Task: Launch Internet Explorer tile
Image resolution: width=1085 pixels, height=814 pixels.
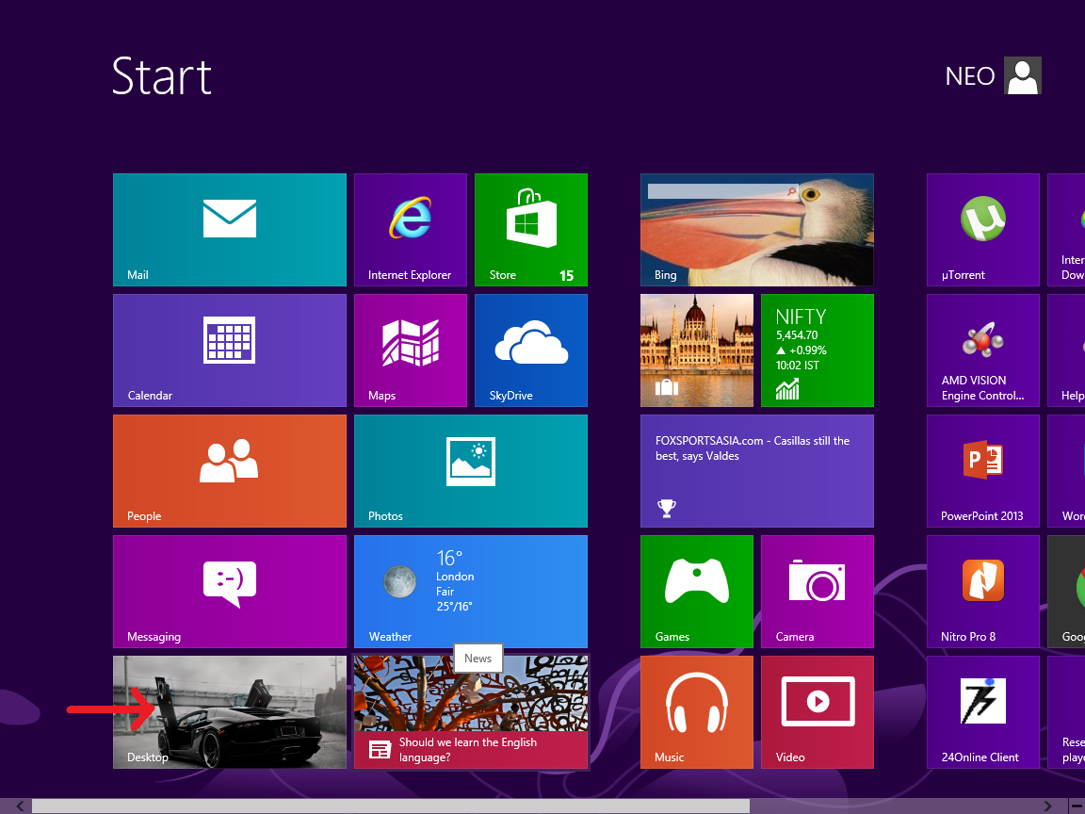Action: click(x=411, y=230)
